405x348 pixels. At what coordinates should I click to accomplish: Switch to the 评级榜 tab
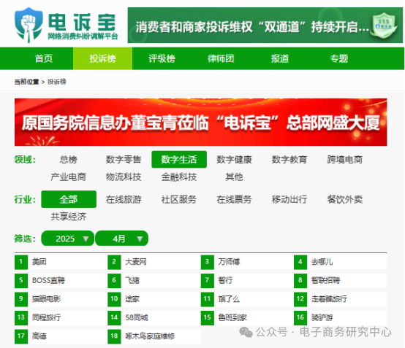point(162,58)
